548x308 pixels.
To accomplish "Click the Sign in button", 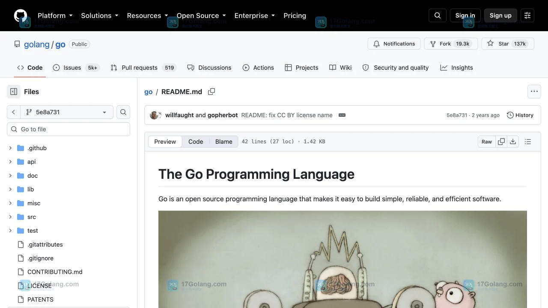I will click(465, 15).
